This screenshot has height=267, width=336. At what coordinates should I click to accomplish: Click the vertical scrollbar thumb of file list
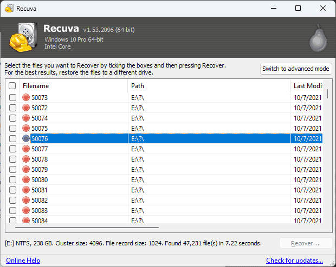click(327, 94)
